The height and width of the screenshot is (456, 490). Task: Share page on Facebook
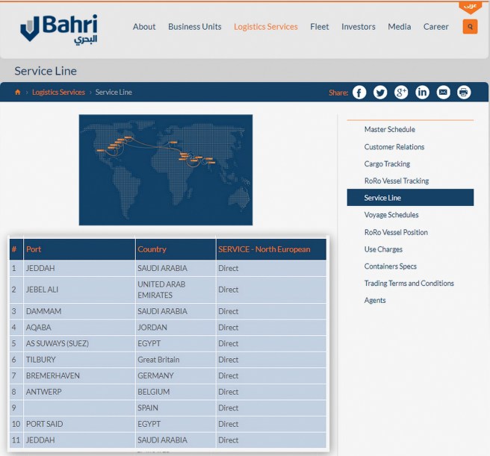pos(359,93)
